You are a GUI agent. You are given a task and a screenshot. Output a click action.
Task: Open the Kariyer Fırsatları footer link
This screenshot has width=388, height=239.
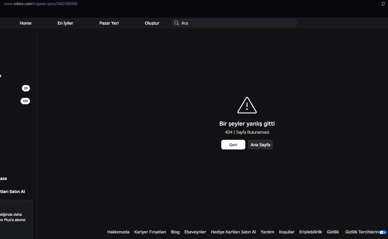click(150, 232)
